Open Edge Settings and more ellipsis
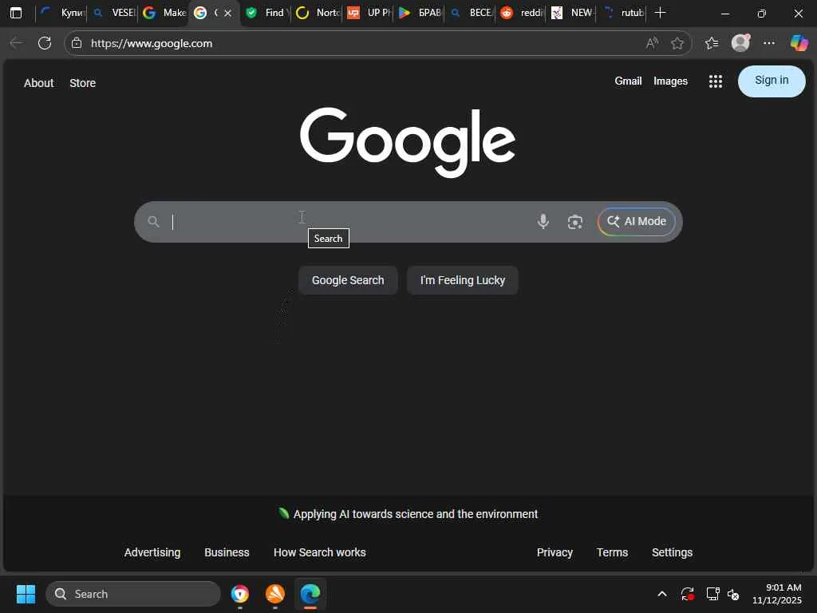This screenshot has height=613, width=817. pos(769,43)
